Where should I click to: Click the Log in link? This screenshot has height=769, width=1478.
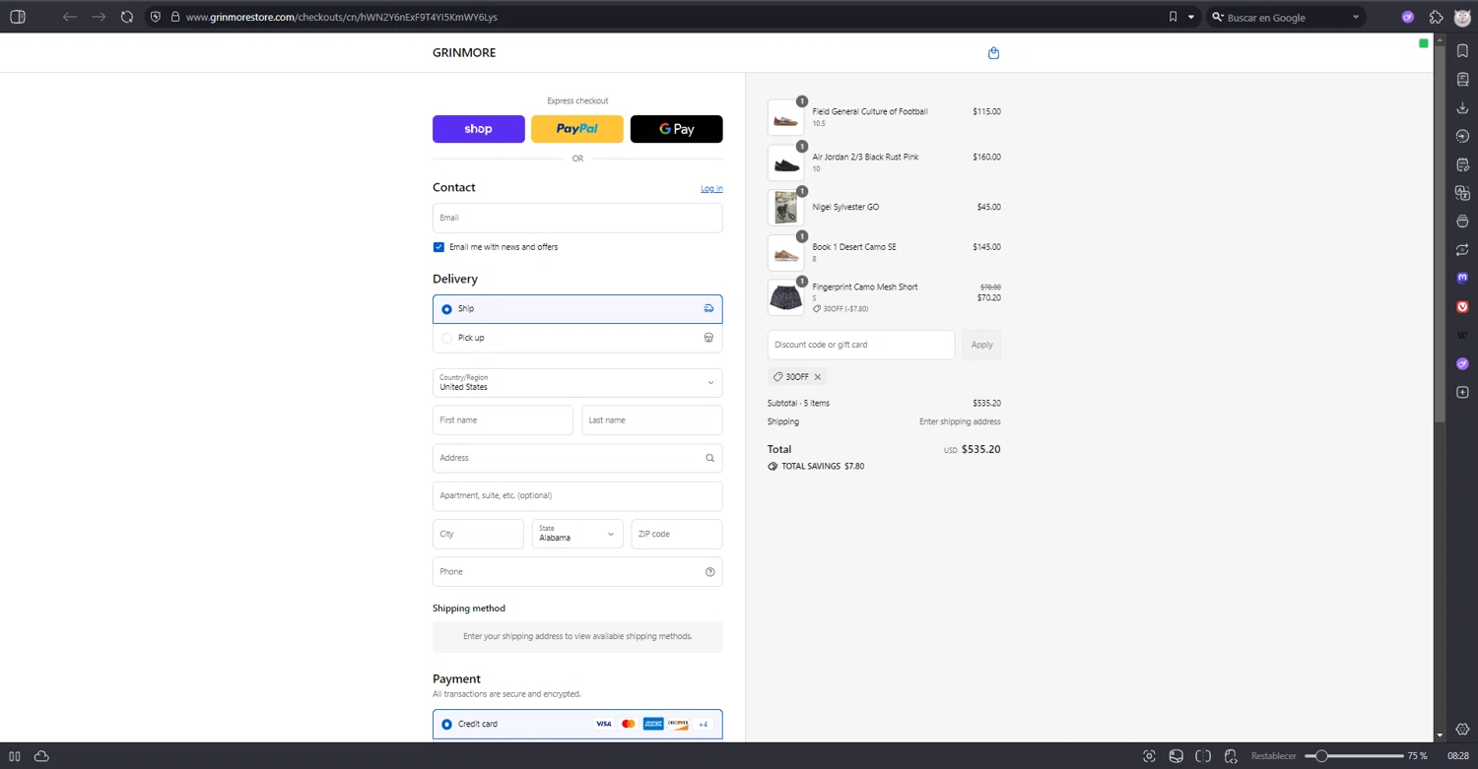[711, 189]
